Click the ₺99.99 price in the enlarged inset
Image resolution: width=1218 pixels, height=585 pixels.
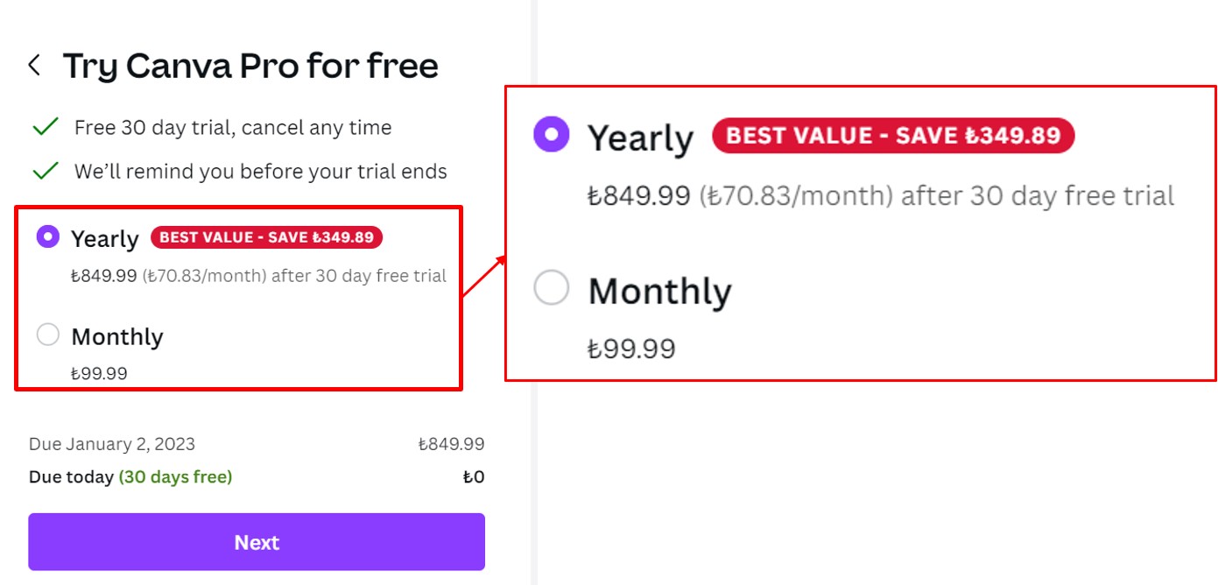tap(631, 349)
